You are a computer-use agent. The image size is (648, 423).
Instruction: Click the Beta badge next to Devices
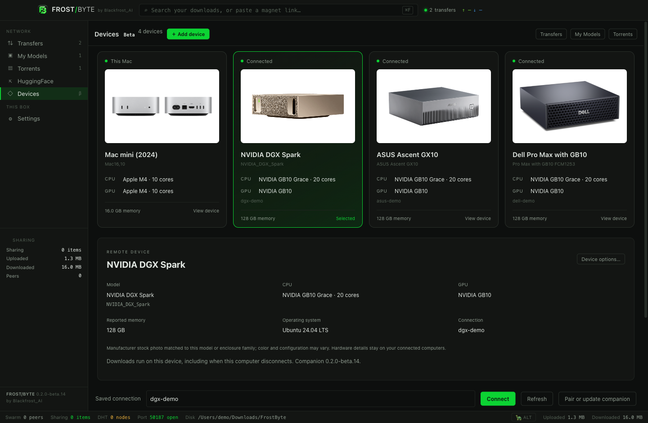[x=129, y=35]
